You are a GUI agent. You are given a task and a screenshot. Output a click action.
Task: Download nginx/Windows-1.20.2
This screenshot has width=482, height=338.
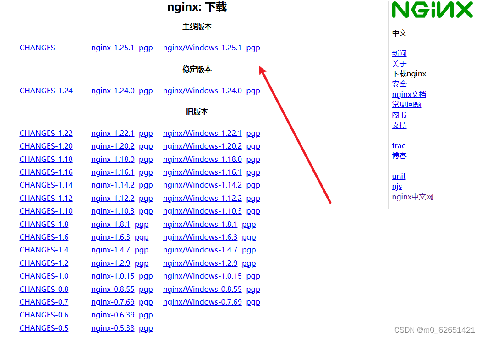202,146
